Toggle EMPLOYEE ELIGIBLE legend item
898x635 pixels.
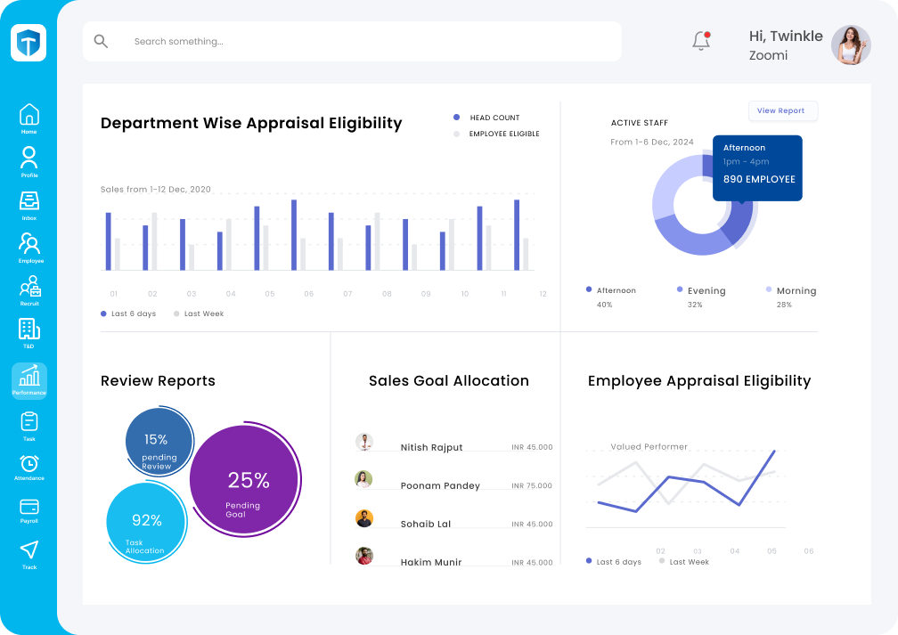point(496,134)
